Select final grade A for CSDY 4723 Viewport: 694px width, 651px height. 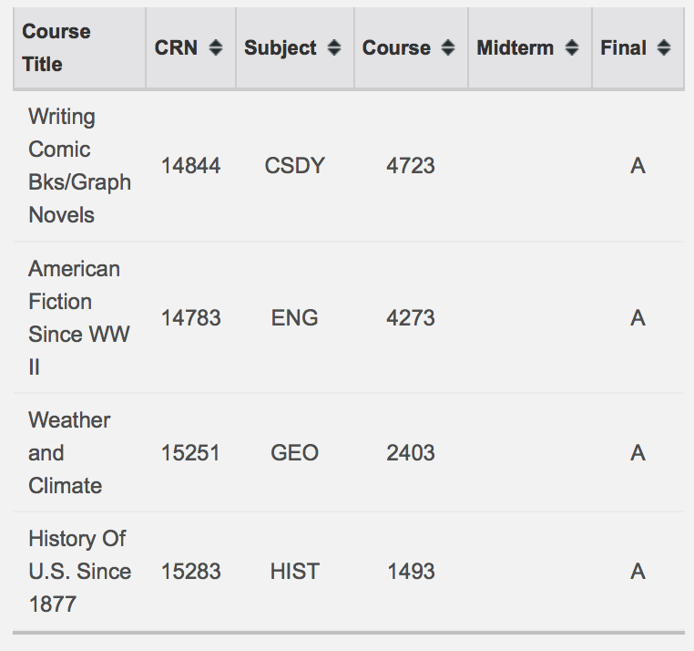(638, 166)
